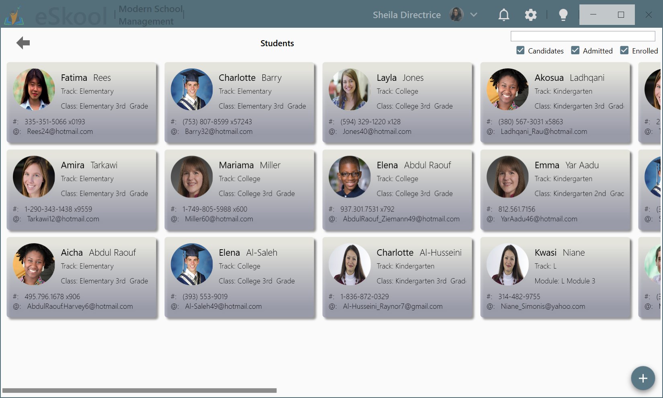Open Kwasi Niane's student card
Screen dimensions: 663x398
tap(556, 278)
